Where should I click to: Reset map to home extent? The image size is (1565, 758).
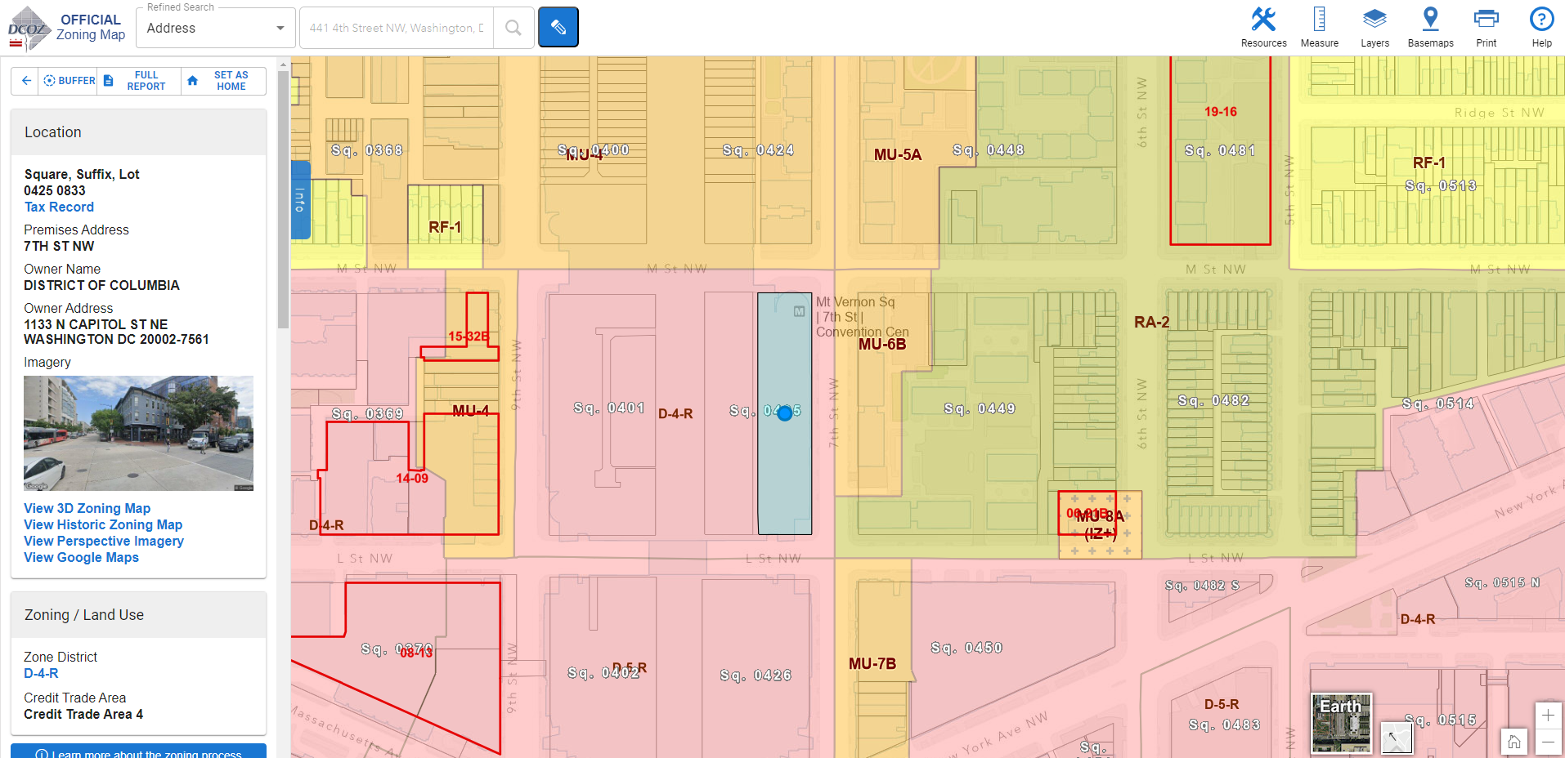click(1514, 742)
